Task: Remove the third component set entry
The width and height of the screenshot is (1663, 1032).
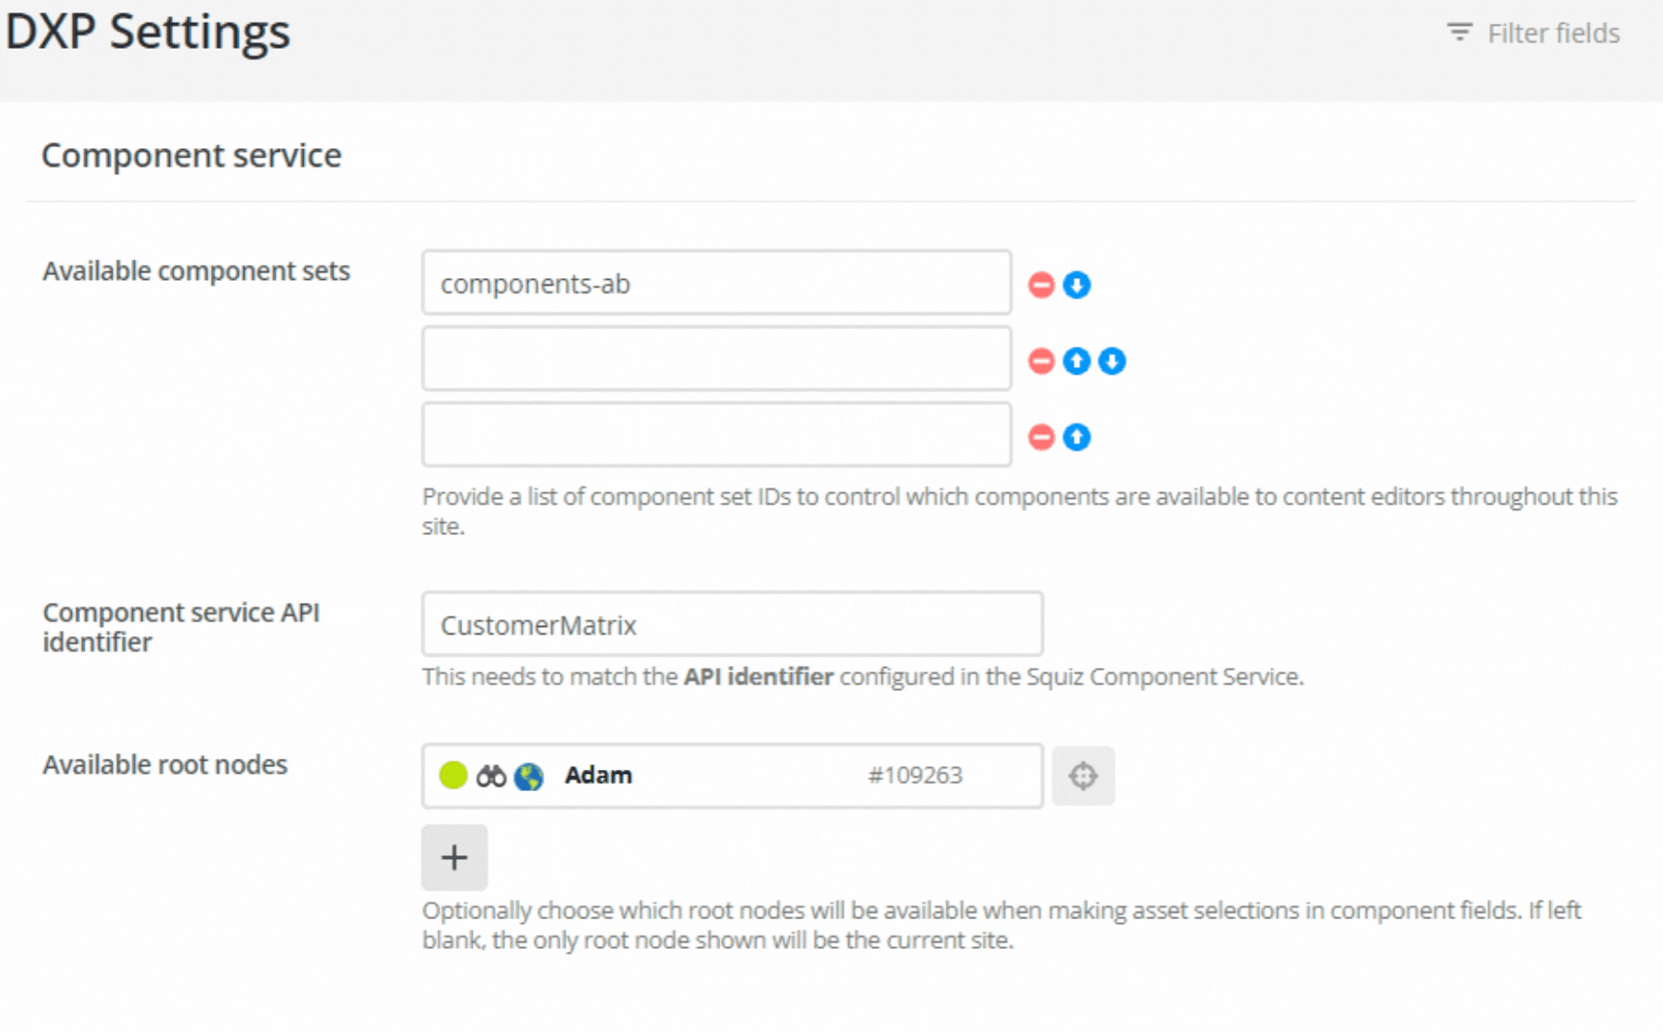Action: [x=1041, y=436]
